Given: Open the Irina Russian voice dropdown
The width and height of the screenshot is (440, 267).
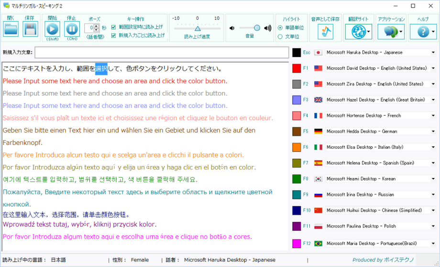Looking at the screenshot, I should [x=433, y=195].
